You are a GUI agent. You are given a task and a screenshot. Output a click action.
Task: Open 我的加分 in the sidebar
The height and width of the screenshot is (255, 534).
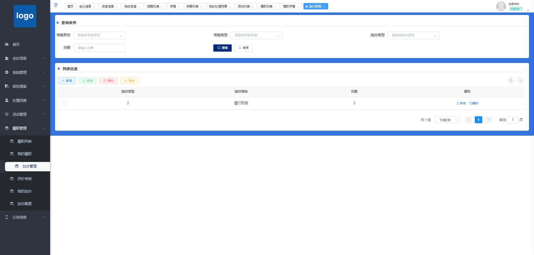[x=25, y=191]
